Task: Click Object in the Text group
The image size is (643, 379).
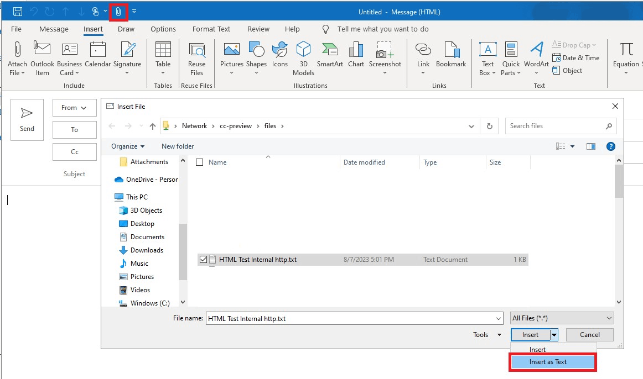Action: 567,70
